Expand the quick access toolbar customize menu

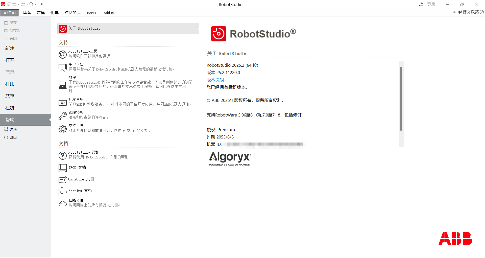coord(41,4)
